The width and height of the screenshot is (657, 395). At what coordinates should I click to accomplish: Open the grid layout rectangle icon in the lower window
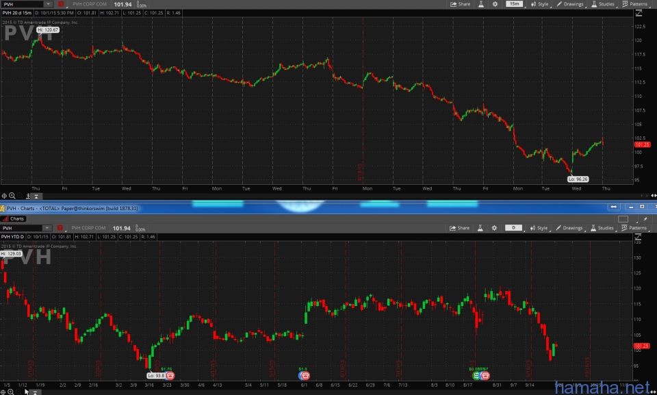click(623, 219)
